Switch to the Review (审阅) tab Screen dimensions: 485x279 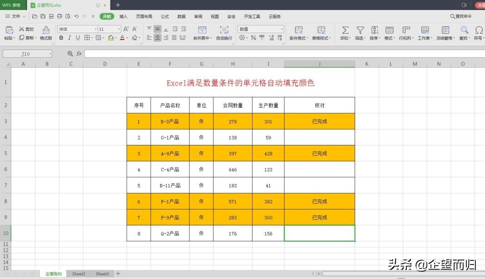[198, 16]
